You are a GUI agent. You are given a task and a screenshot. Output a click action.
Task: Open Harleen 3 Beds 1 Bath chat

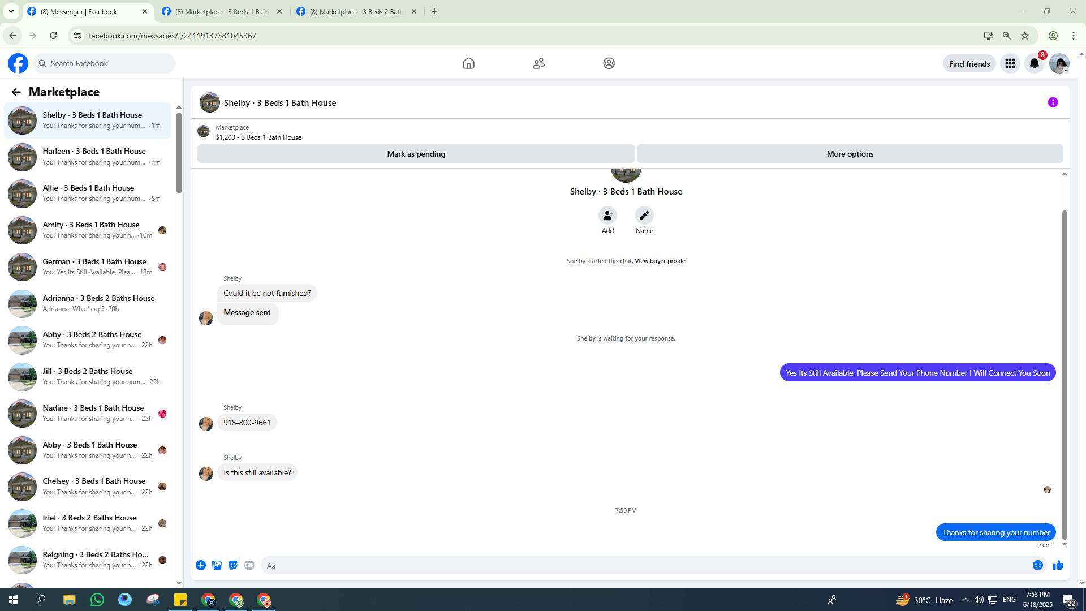coord(87,157)
